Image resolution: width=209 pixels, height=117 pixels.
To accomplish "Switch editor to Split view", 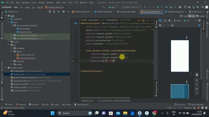I will pyautogui.click(x=191, y=16).
